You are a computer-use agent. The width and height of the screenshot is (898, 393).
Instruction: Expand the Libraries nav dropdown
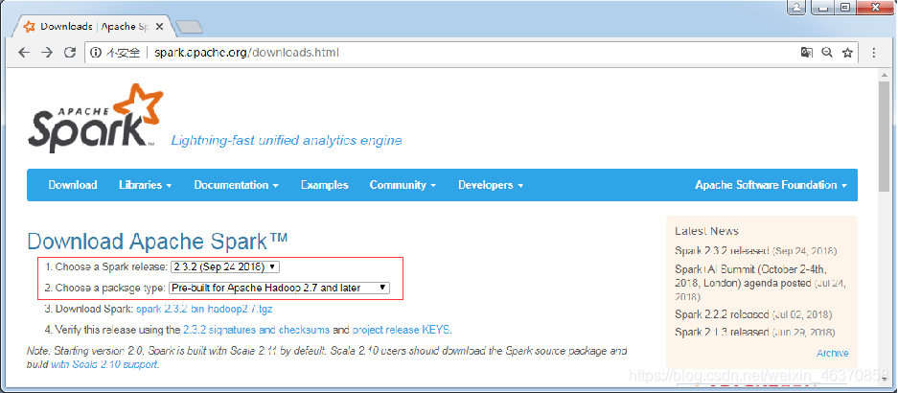click(146, 185)
